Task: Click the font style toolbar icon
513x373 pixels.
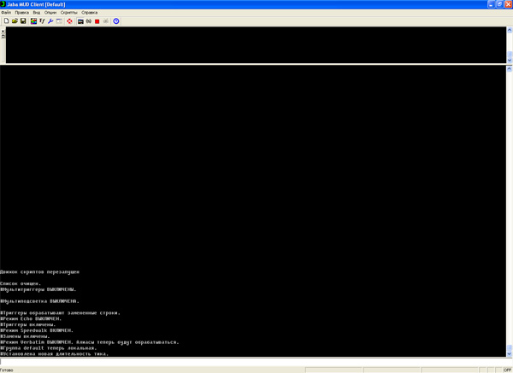Action: pyautogui.click(x=42, y=21)
